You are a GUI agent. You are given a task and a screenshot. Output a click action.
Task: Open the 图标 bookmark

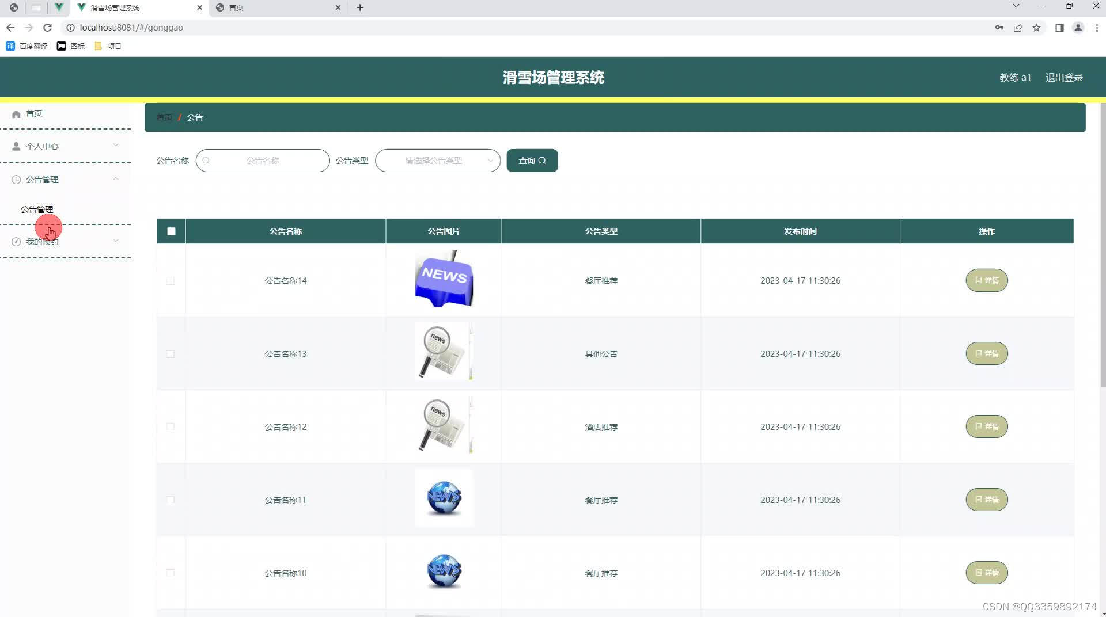pos(71,46)
